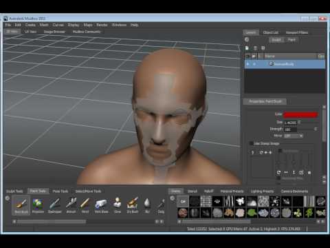
Task: Choose the dotted grid stamp thumbnail
Action: pyautogui.click(x=206, y=201)
